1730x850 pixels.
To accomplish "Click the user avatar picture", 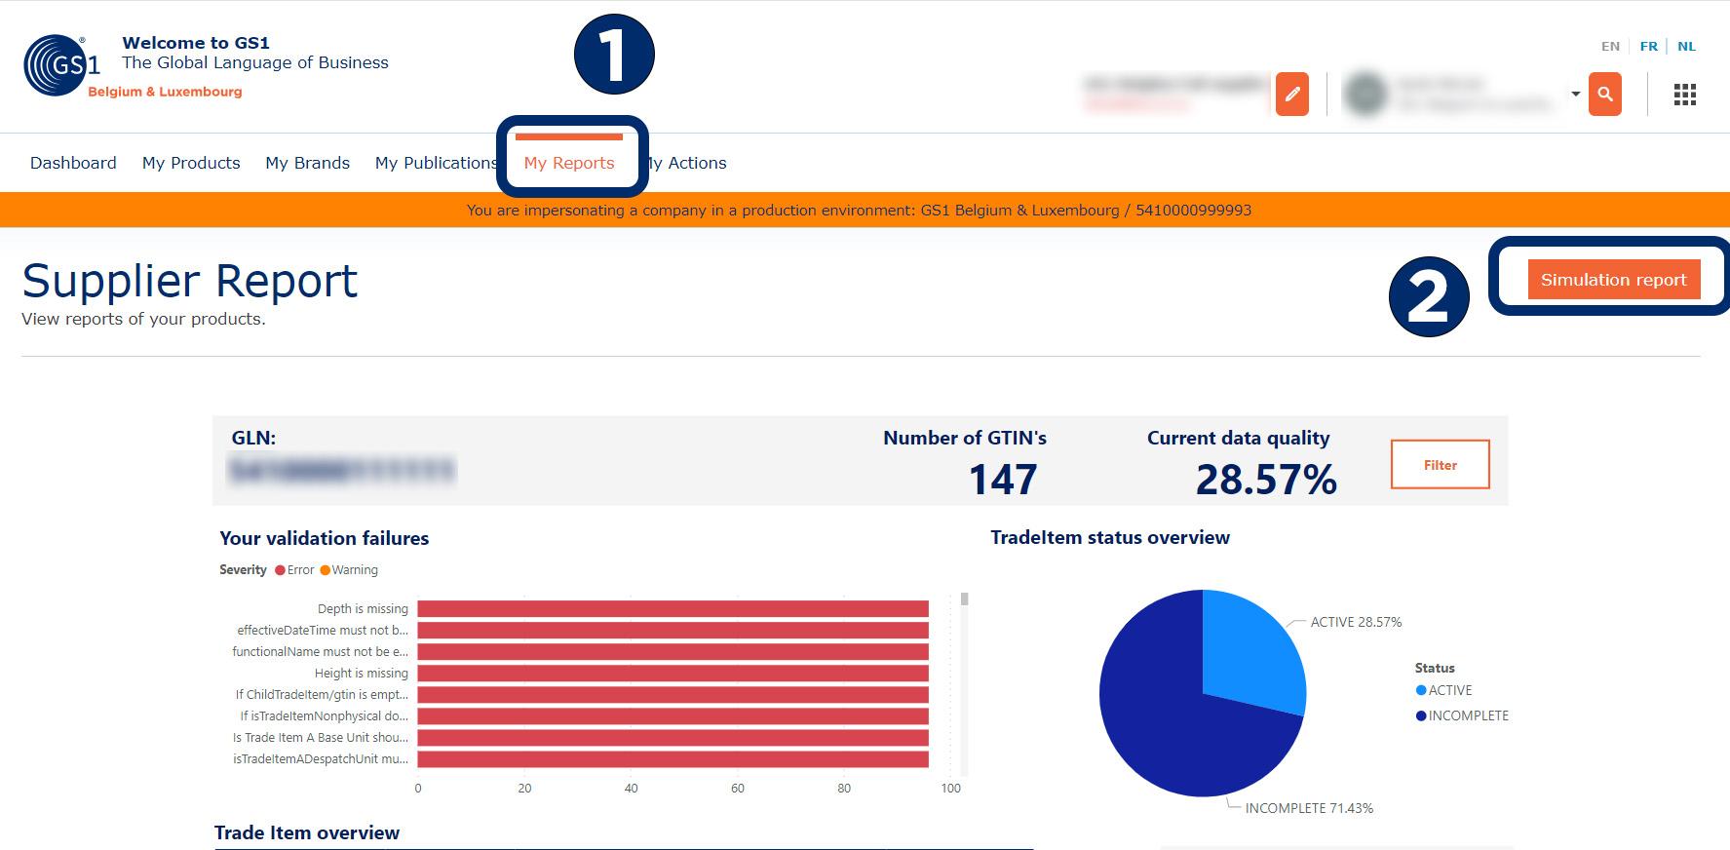I will point(1365,95).
